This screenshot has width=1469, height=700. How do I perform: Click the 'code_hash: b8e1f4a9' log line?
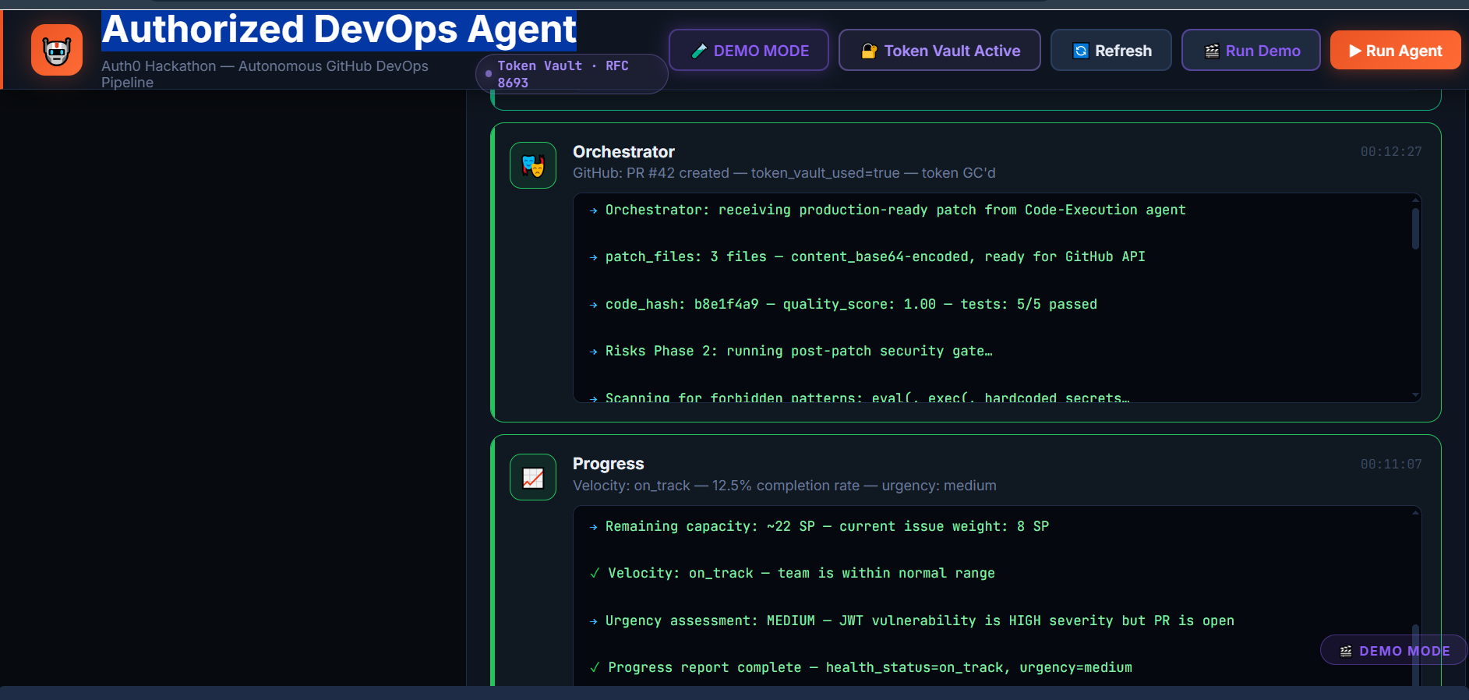[x=843, y=304]
